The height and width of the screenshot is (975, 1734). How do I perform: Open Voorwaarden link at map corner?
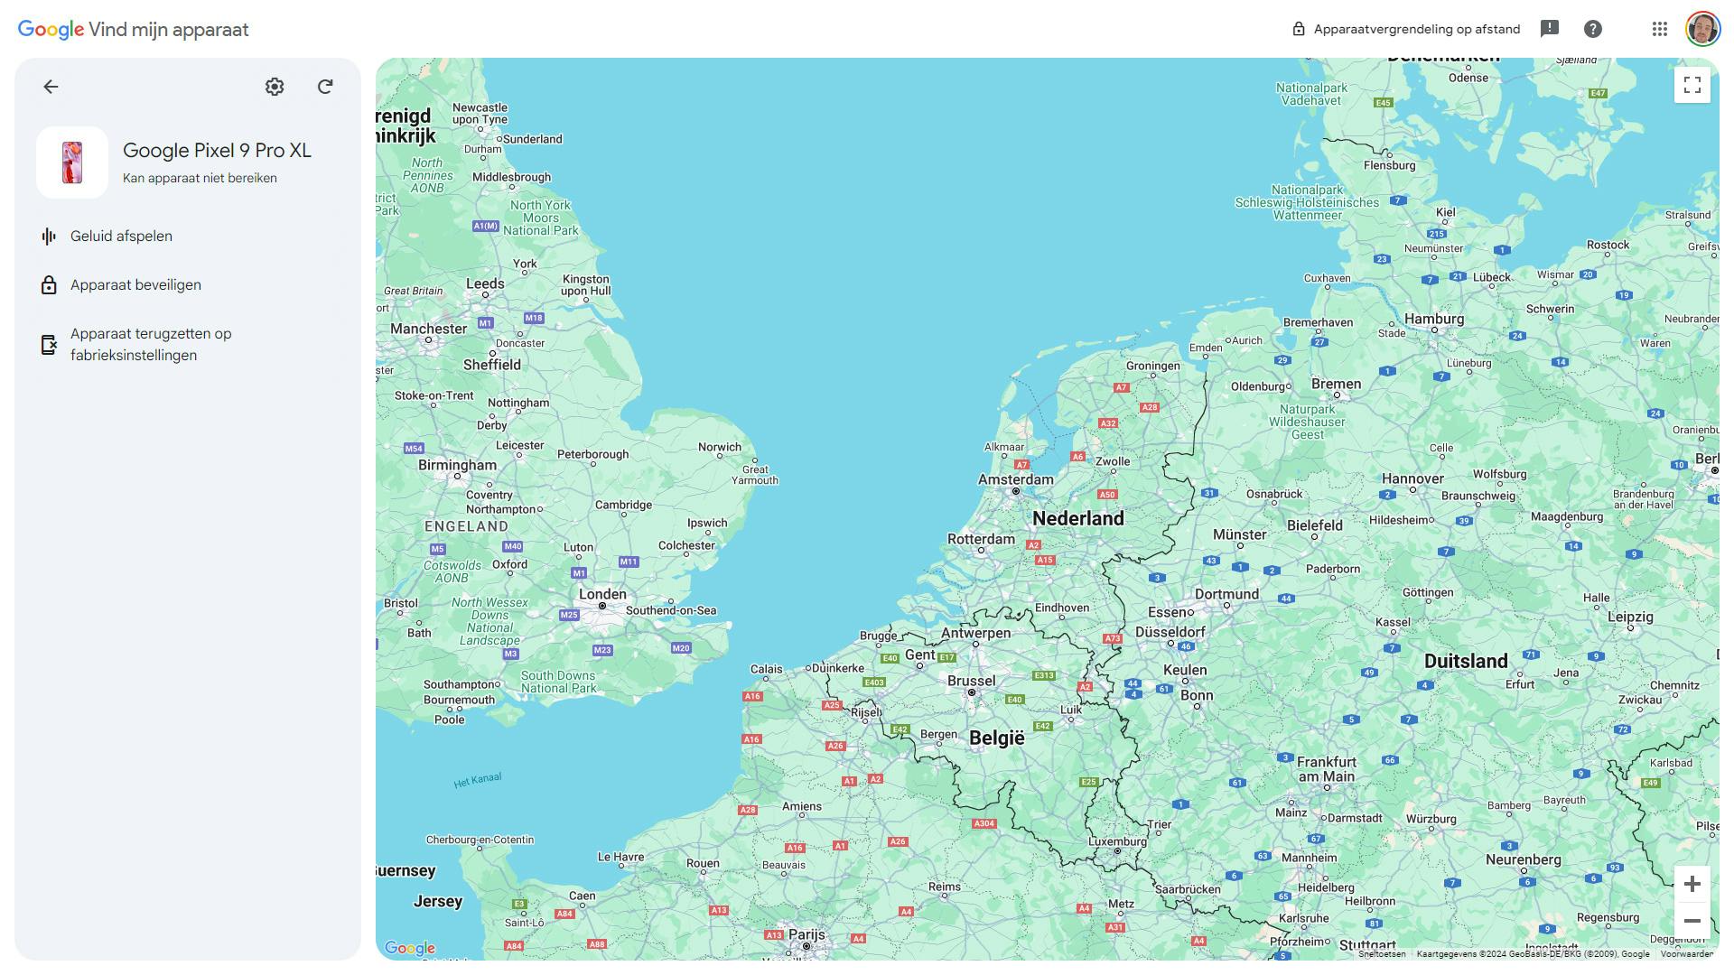[1686, 954]
